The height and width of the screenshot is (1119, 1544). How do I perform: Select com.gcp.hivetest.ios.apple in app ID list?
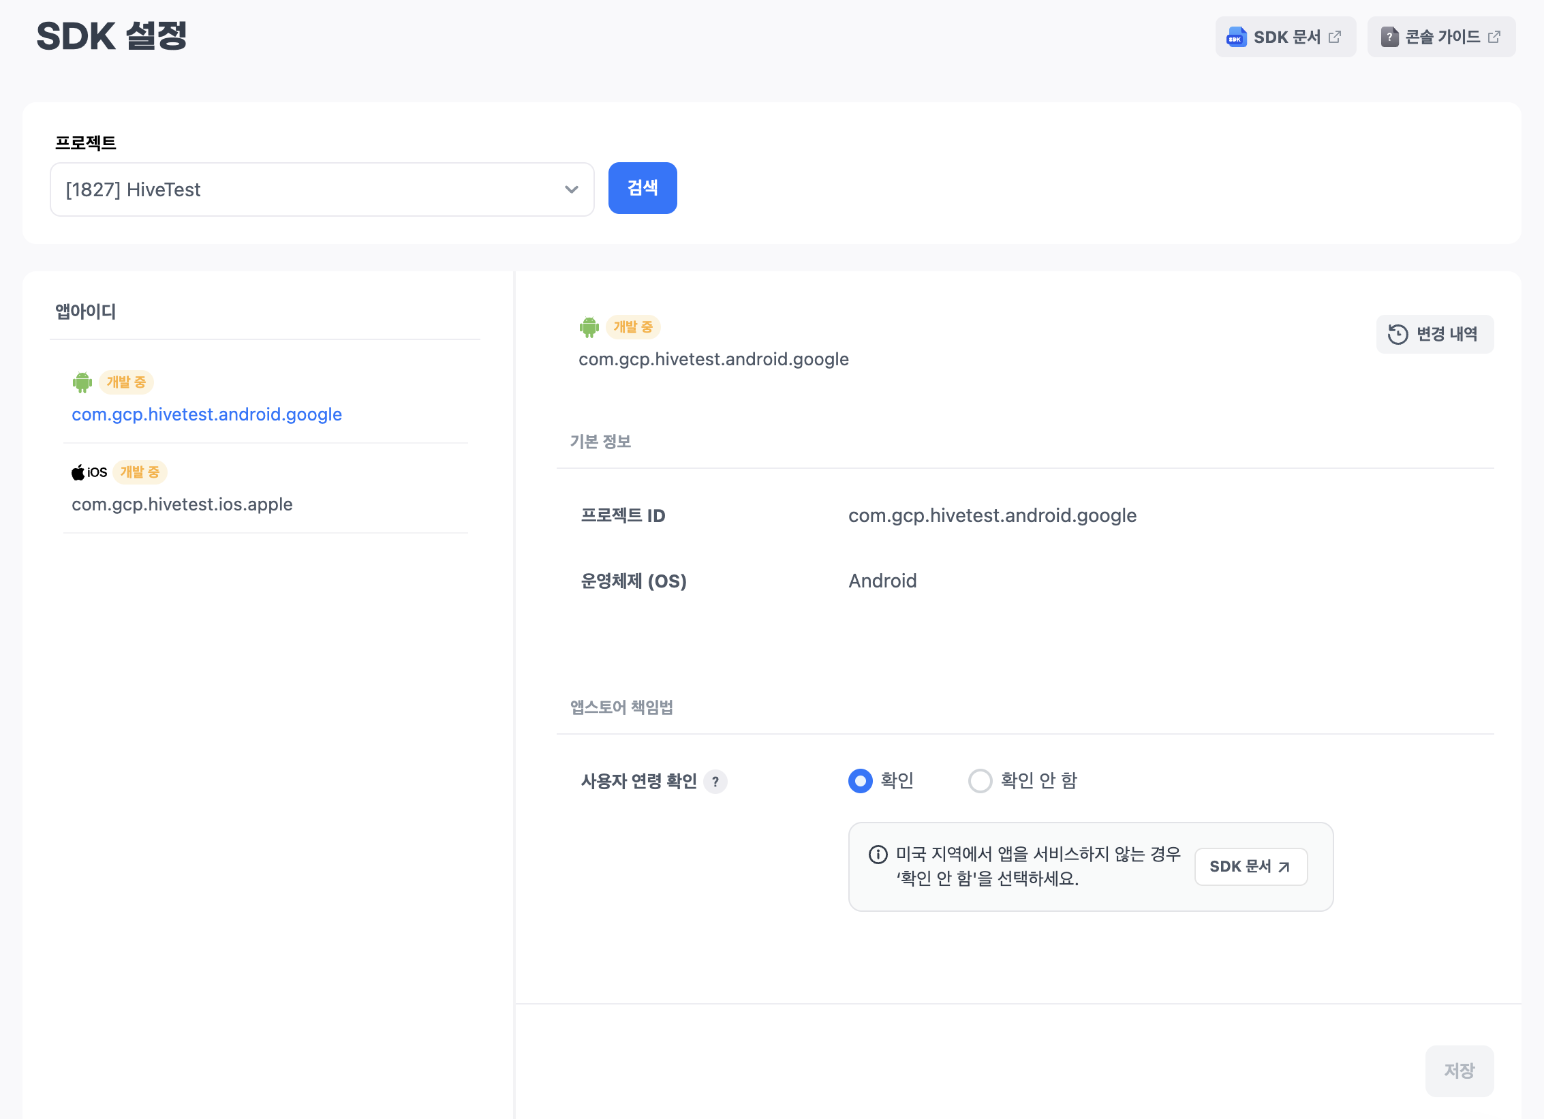[182, 504]
